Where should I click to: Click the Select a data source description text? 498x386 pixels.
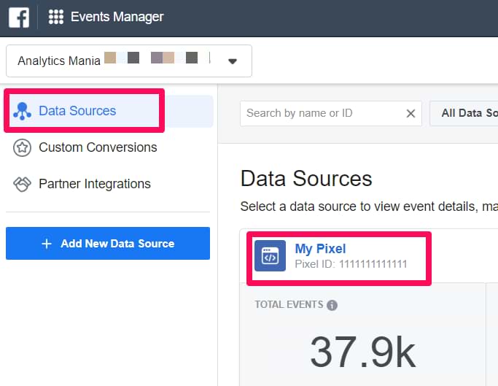click(369, 206)
